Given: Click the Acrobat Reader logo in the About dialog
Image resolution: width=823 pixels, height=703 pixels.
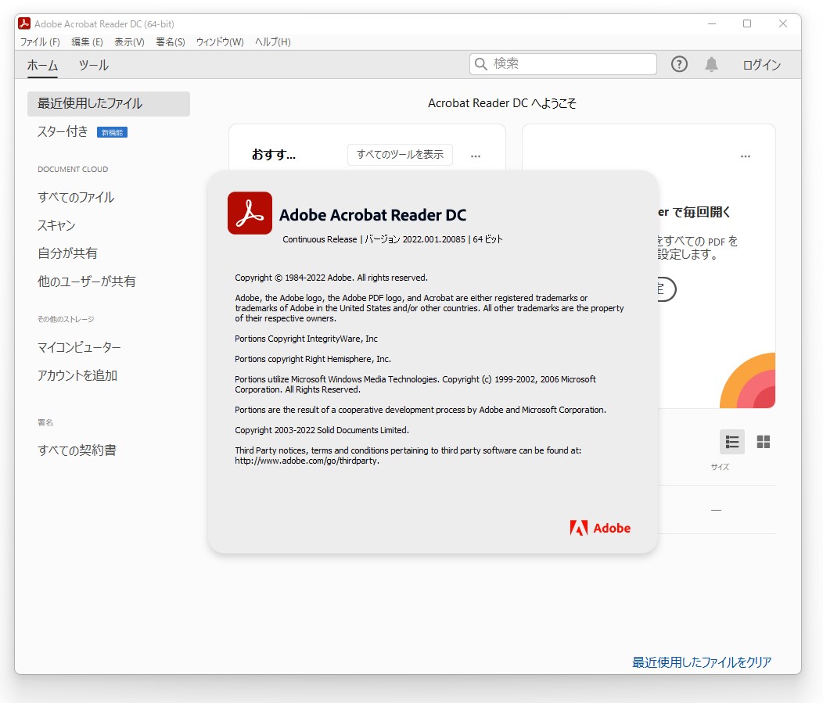Looking at the screenshot, I should pos(249,213).
